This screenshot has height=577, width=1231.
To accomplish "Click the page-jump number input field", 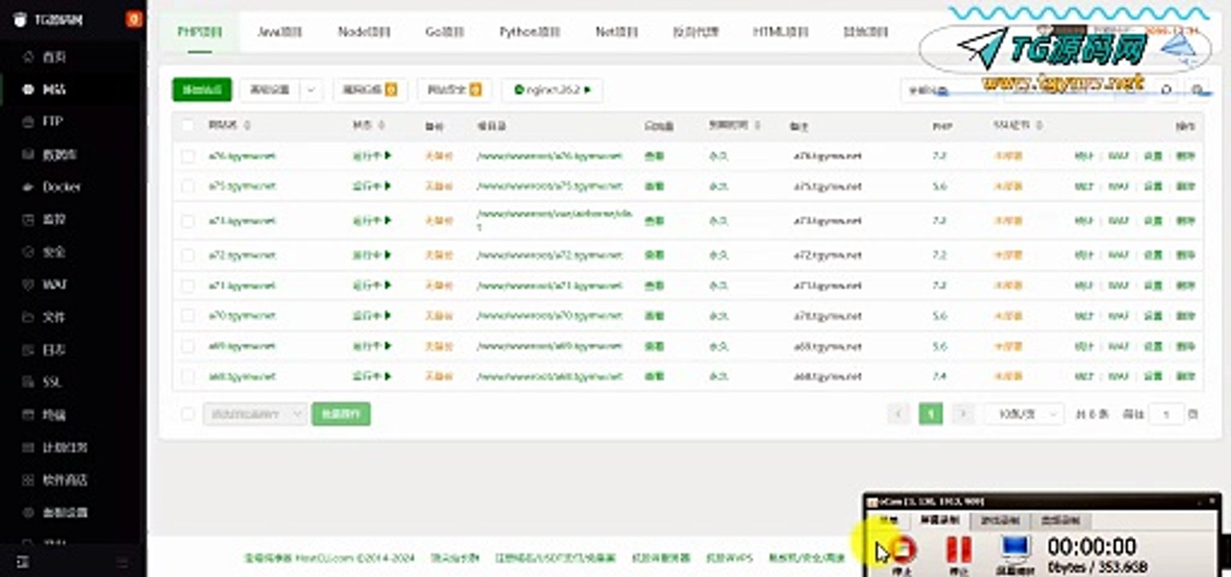I will coord(1166,414).
